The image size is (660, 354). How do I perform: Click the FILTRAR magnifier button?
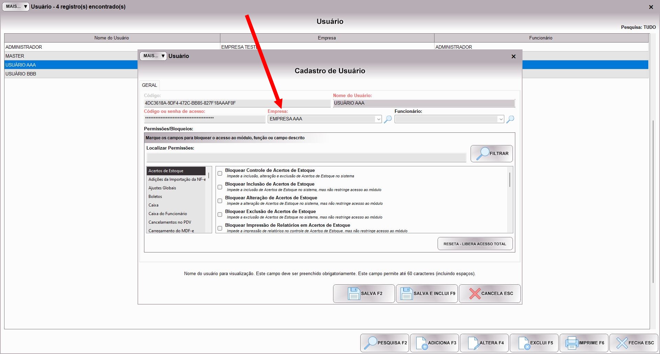492,154
